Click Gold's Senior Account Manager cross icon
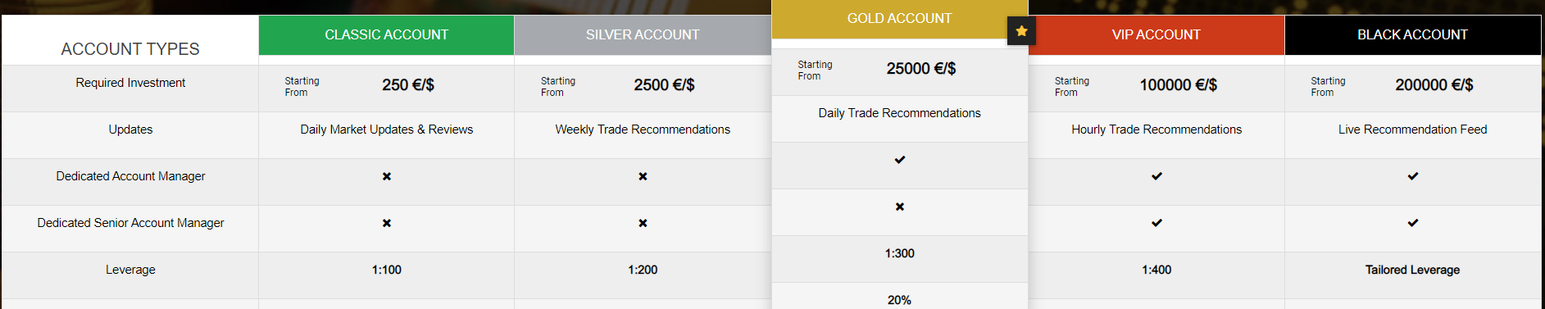 tap(900, 207)
